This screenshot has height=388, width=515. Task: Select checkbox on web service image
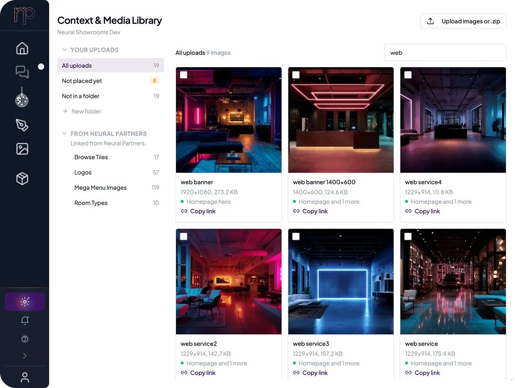tap(408, 236)
